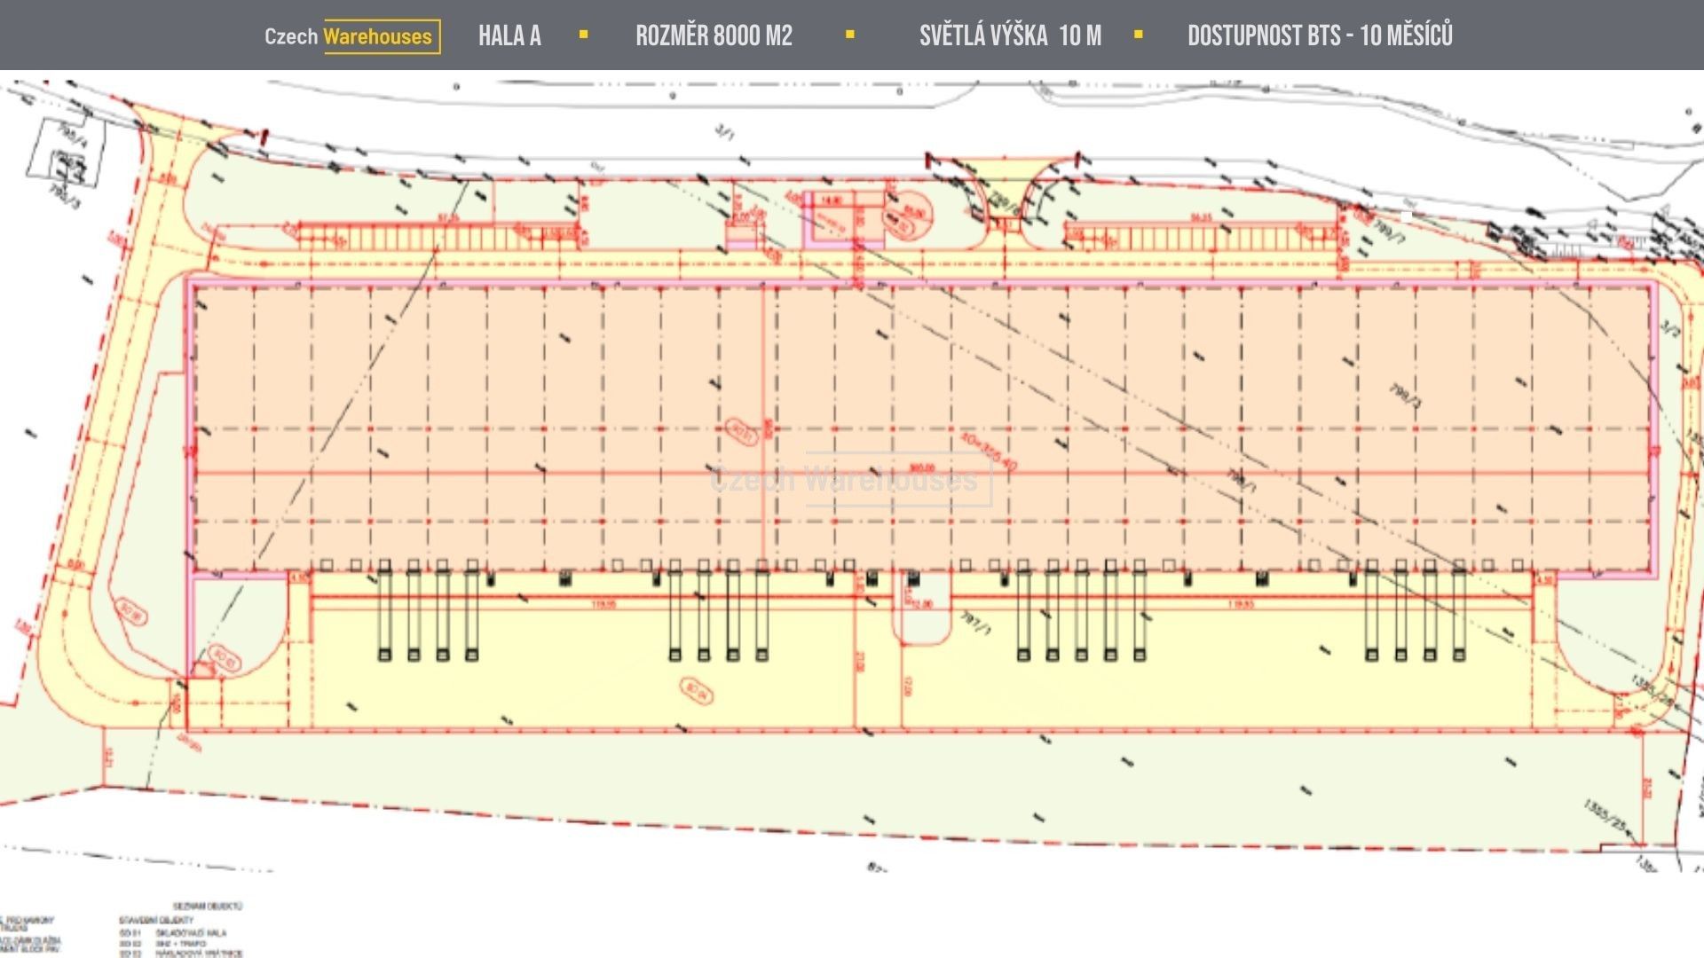Click the 799/1 parcel label inside hall
The height and width of the screenshot is (958, 1704).
(1405, 396)
